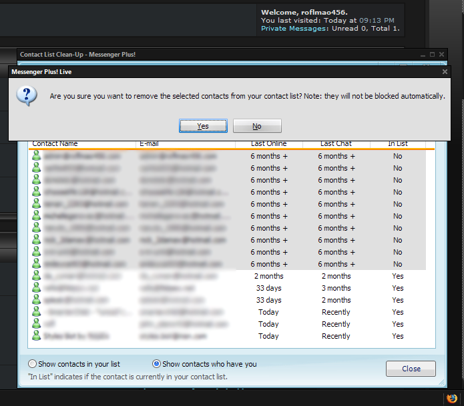
Task: Click '33 days' in the row with 2 months chat
Action: pos(268,300)
